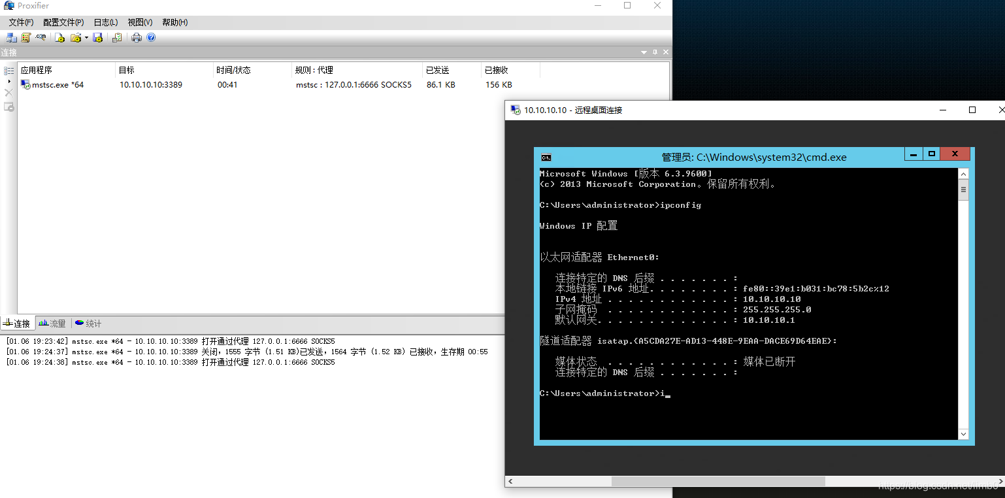Click log entry at 19:24:38

[170, 362]
